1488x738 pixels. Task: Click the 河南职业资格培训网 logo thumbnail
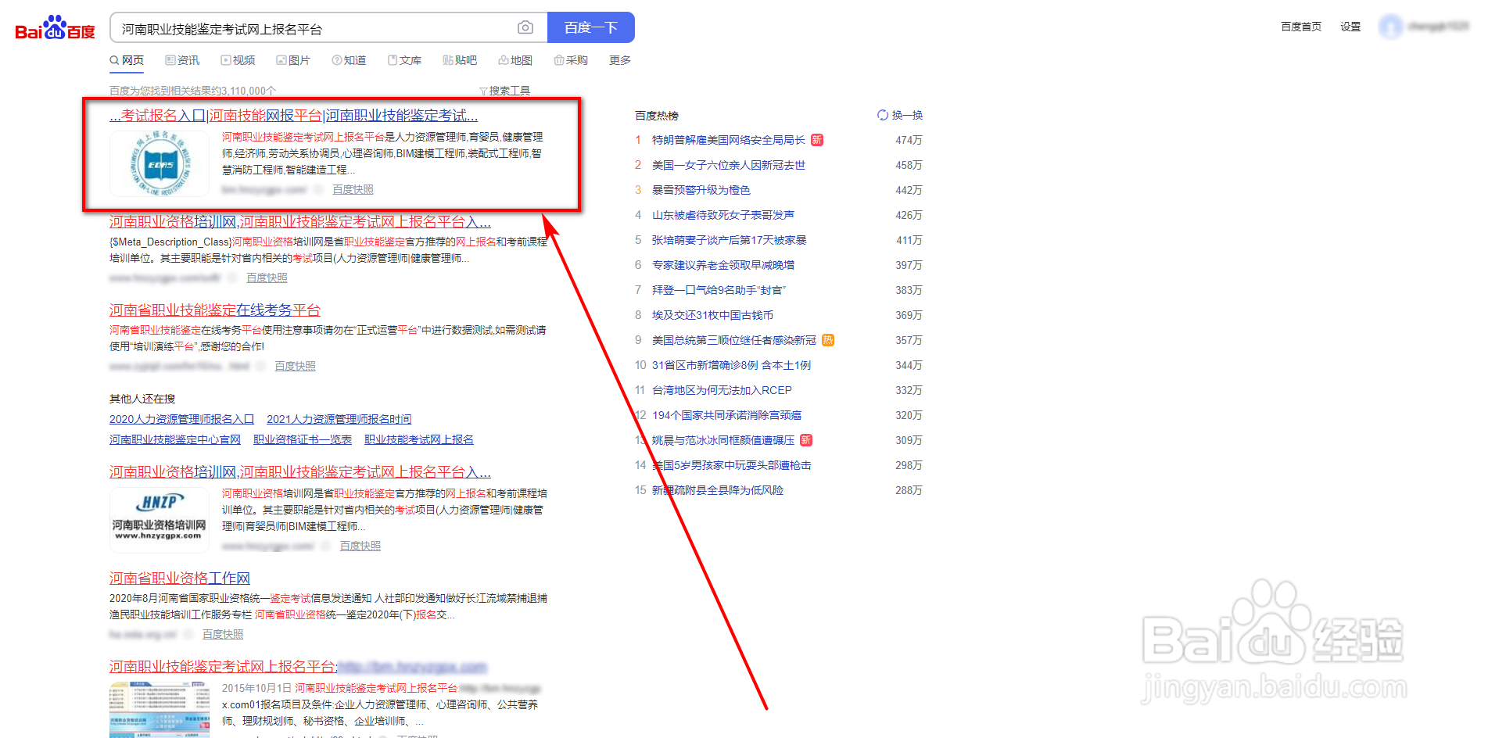click(x=159, y=519)
